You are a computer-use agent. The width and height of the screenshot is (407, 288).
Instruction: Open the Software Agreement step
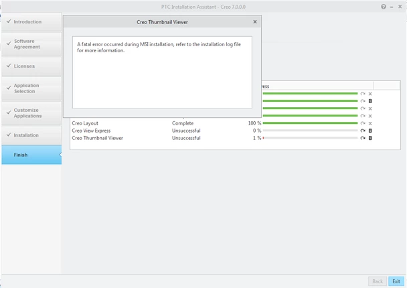click(x=31, y=44)
